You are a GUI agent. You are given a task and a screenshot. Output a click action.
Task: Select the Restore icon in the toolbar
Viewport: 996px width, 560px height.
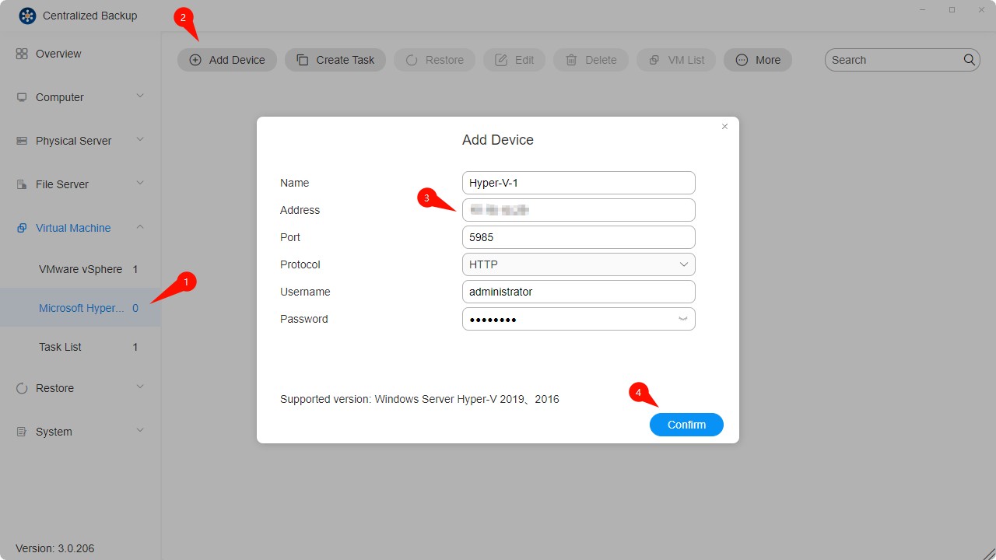coord(411,59)
